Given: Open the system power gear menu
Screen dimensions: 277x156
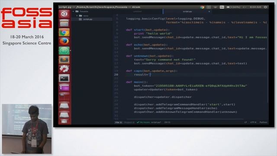Looking at the screenshot, I should coord(265,7).
